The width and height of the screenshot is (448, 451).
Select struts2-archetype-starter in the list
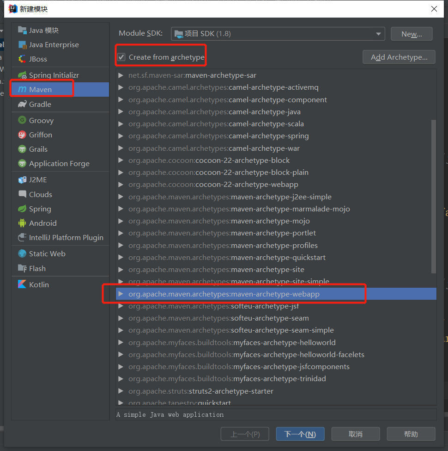point(231,391)
